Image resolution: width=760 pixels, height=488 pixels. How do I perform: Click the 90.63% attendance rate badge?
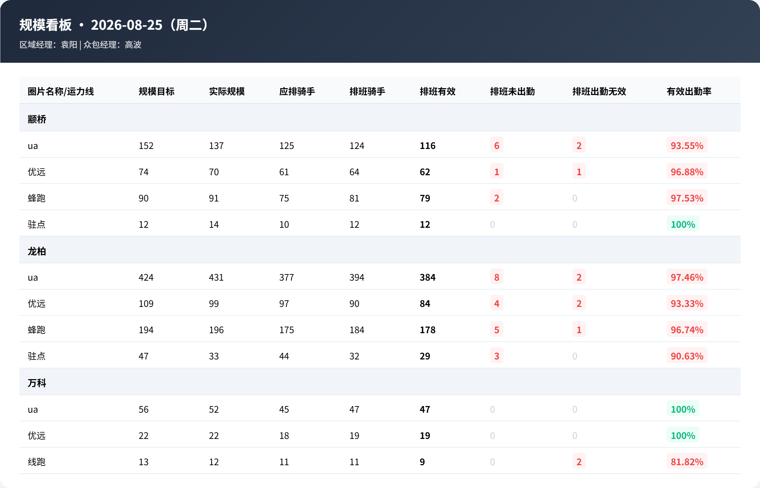point(687,355)
